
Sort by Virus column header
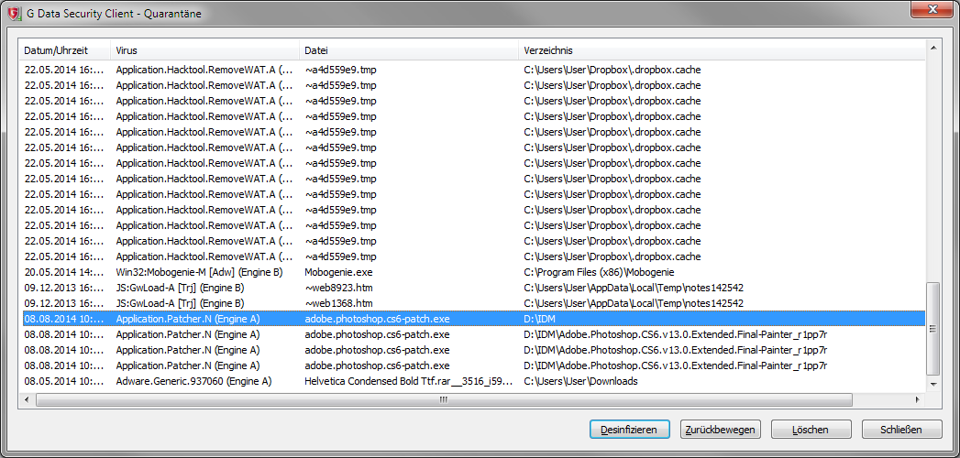[204, 50]
